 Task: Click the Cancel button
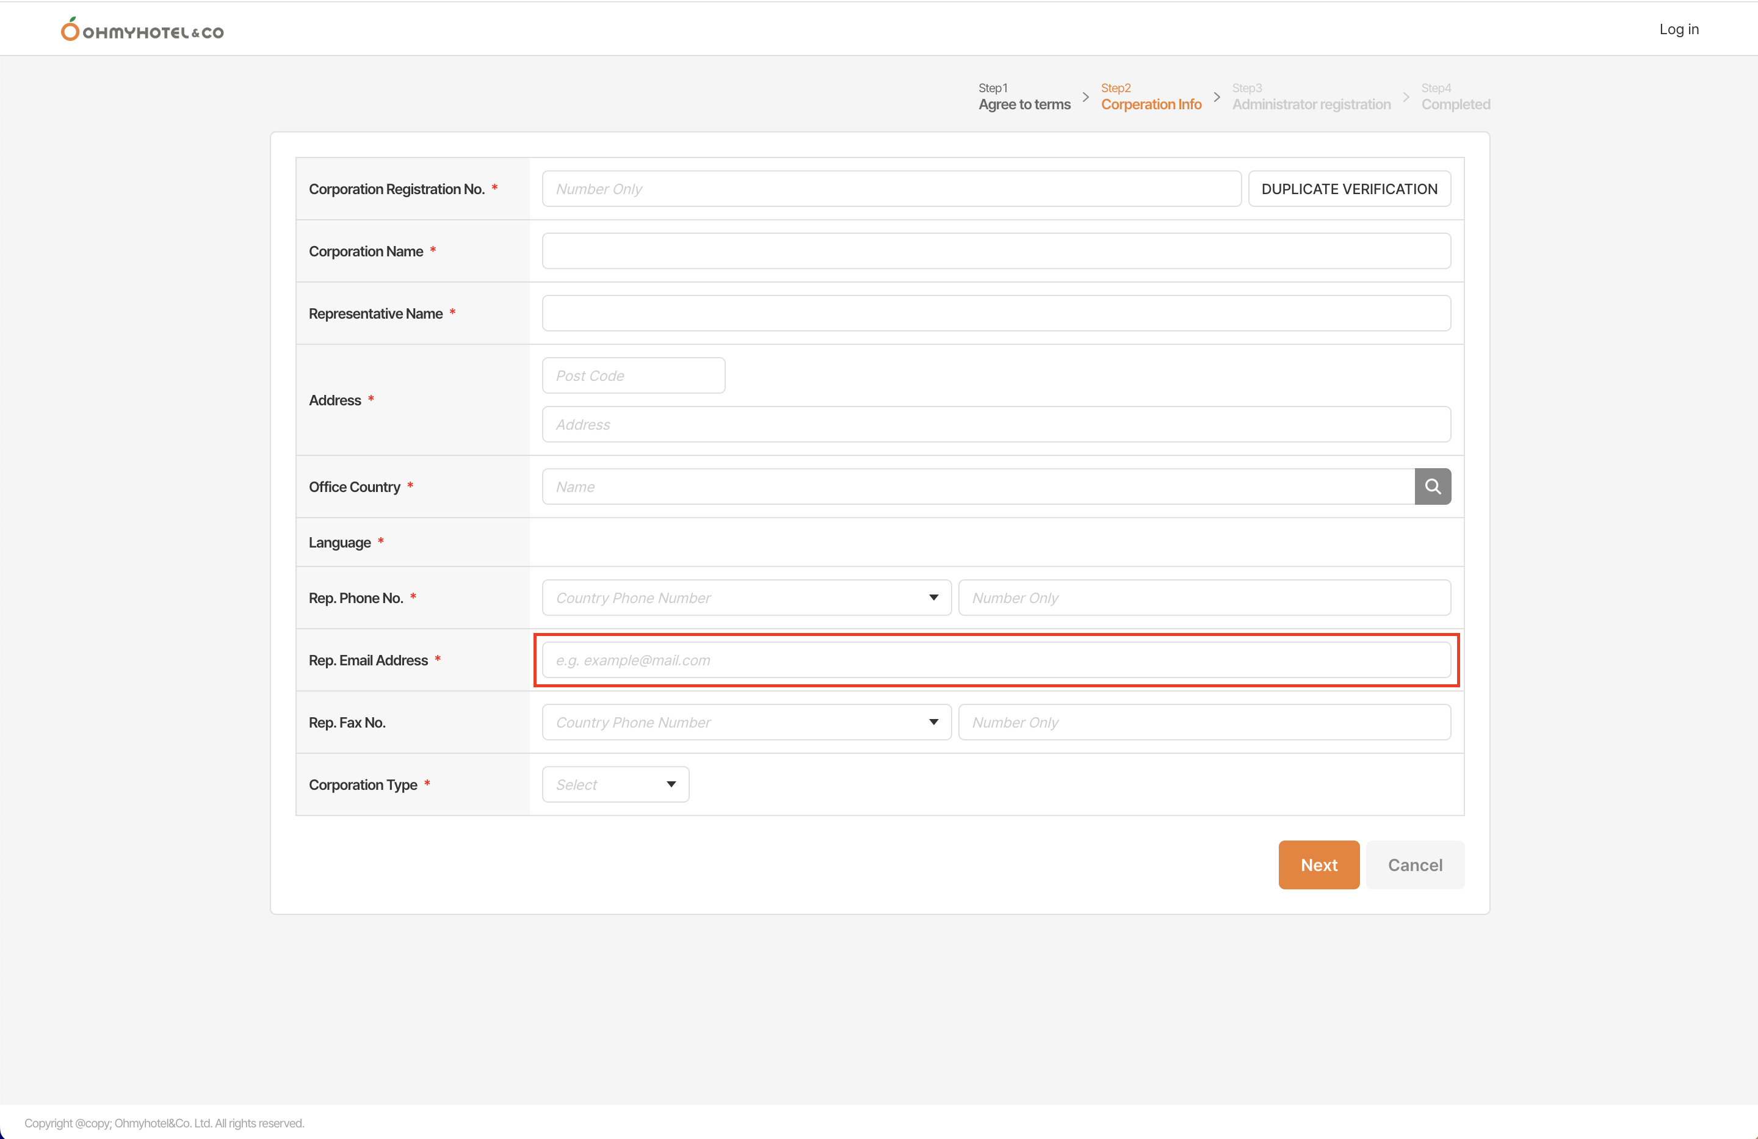1414,864
